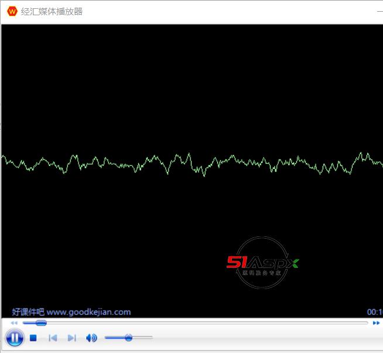Viewport: 383px width, 353px height.
Task: Click the volume slider handle
Action: click(x=128, y=337)
